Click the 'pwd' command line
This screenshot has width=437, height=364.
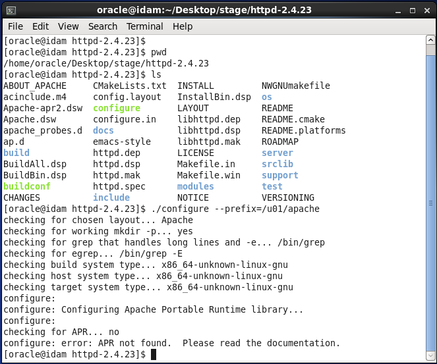(x=85, y=52)
